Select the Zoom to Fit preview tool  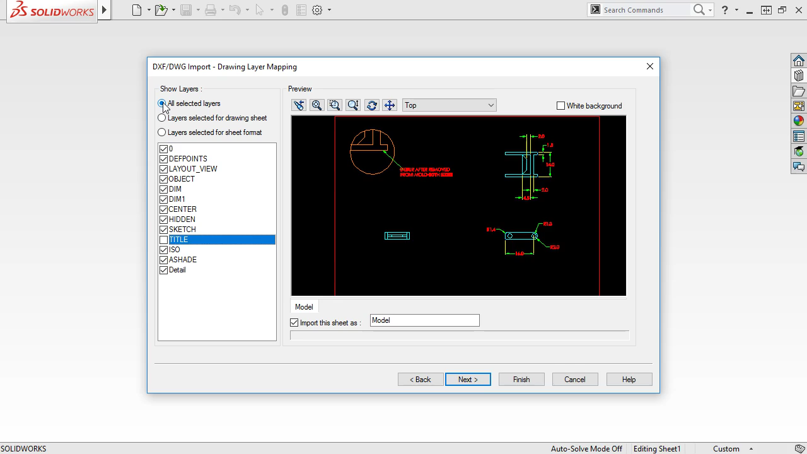[316, 105]
